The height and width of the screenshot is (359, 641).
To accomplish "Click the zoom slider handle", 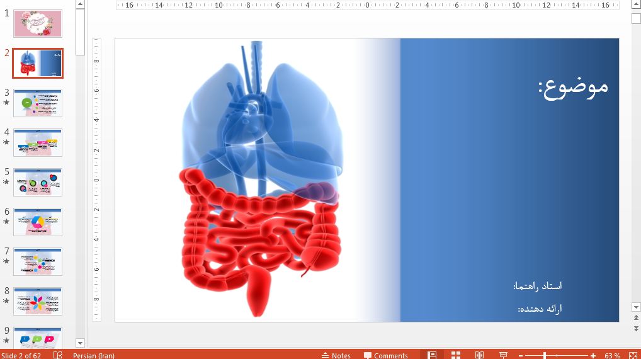I will pos(545,355).
